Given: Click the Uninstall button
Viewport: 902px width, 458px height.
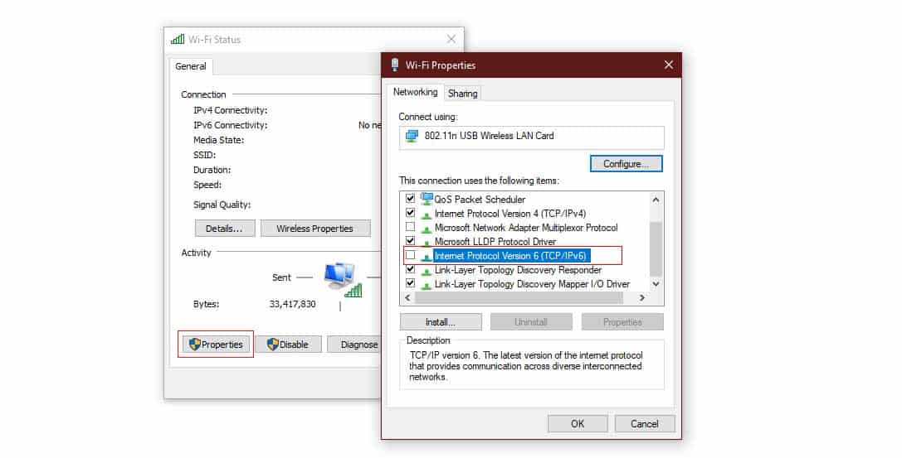Looking at the screenshot, I should (531, 322).
